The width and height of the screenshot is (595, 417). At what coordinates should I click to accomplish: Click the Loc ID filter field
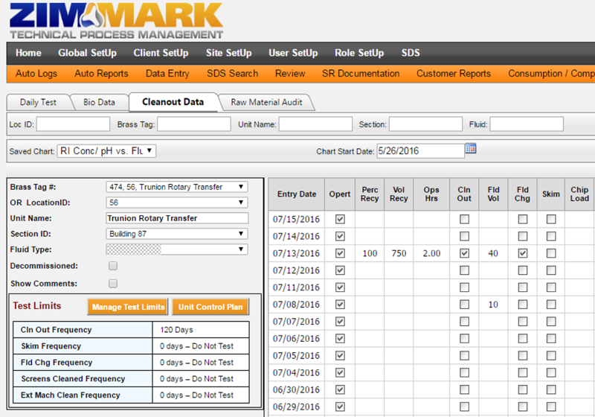coord(73,124)
